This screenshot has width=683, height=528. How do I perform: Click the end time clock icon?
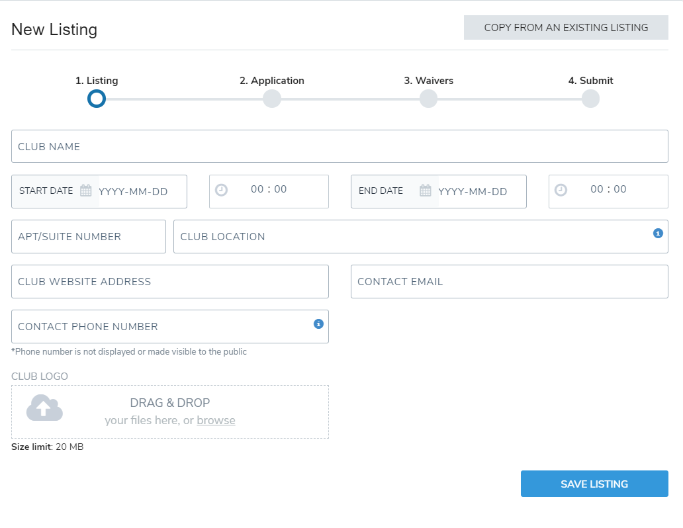[x=561, y=190]
